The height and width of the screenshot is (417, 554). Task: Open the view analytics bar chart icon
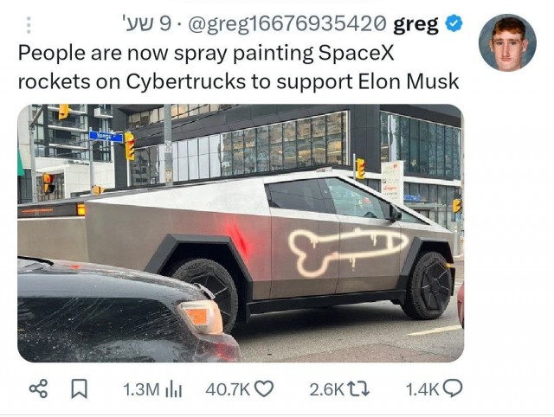174,389
